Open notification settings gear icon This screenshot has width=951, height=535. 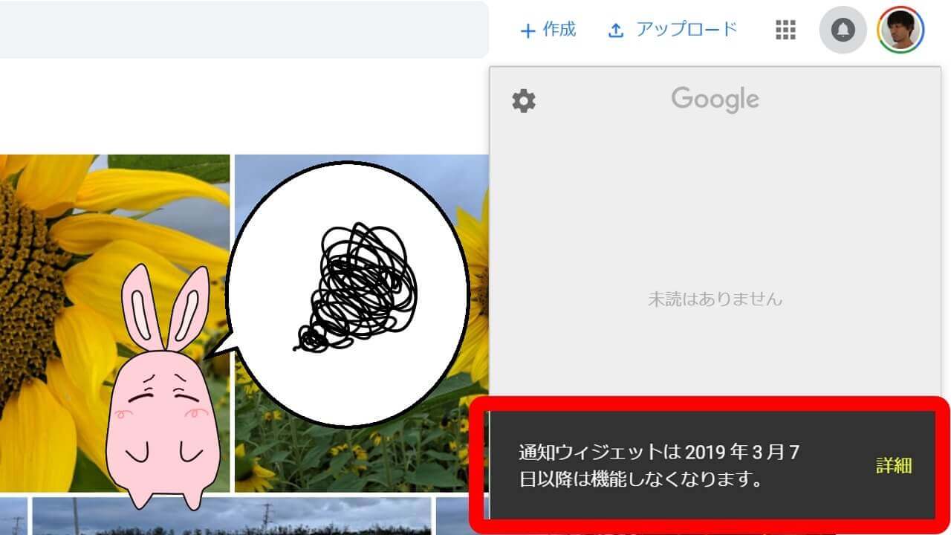click(x=524, y=100)
